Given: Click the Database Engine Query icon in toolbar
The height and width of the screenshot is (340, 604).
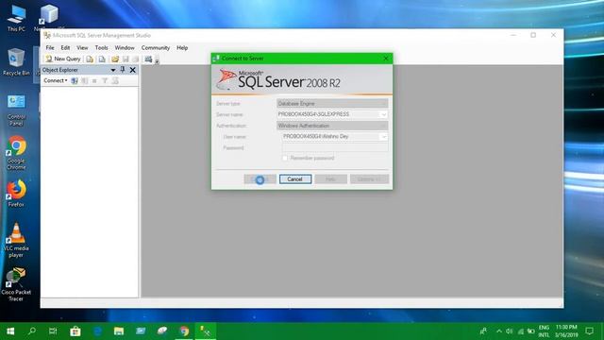Looking at the screenshot, I should [x=90, y=59].
